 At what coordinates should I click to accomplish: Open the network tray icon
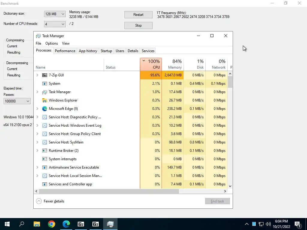coord(261,224)
